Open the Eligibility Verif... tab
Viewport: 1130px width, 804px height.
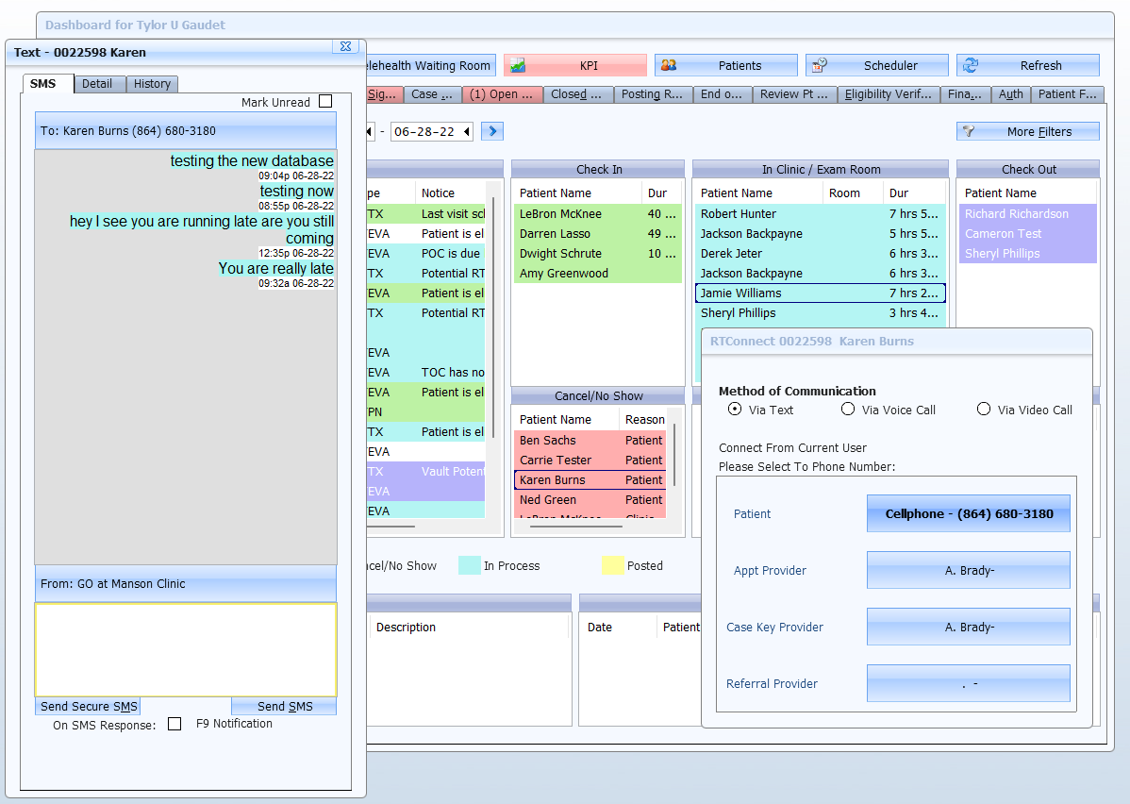(x=888, y=94)
